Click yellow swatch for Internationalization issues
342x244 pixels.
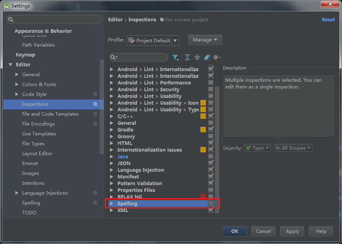click(x=203, y=150)
